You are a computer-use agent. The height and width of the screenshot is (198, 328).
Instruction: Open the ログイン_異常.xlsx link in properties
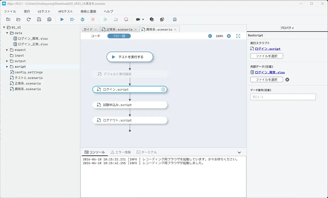pos(270,73)
